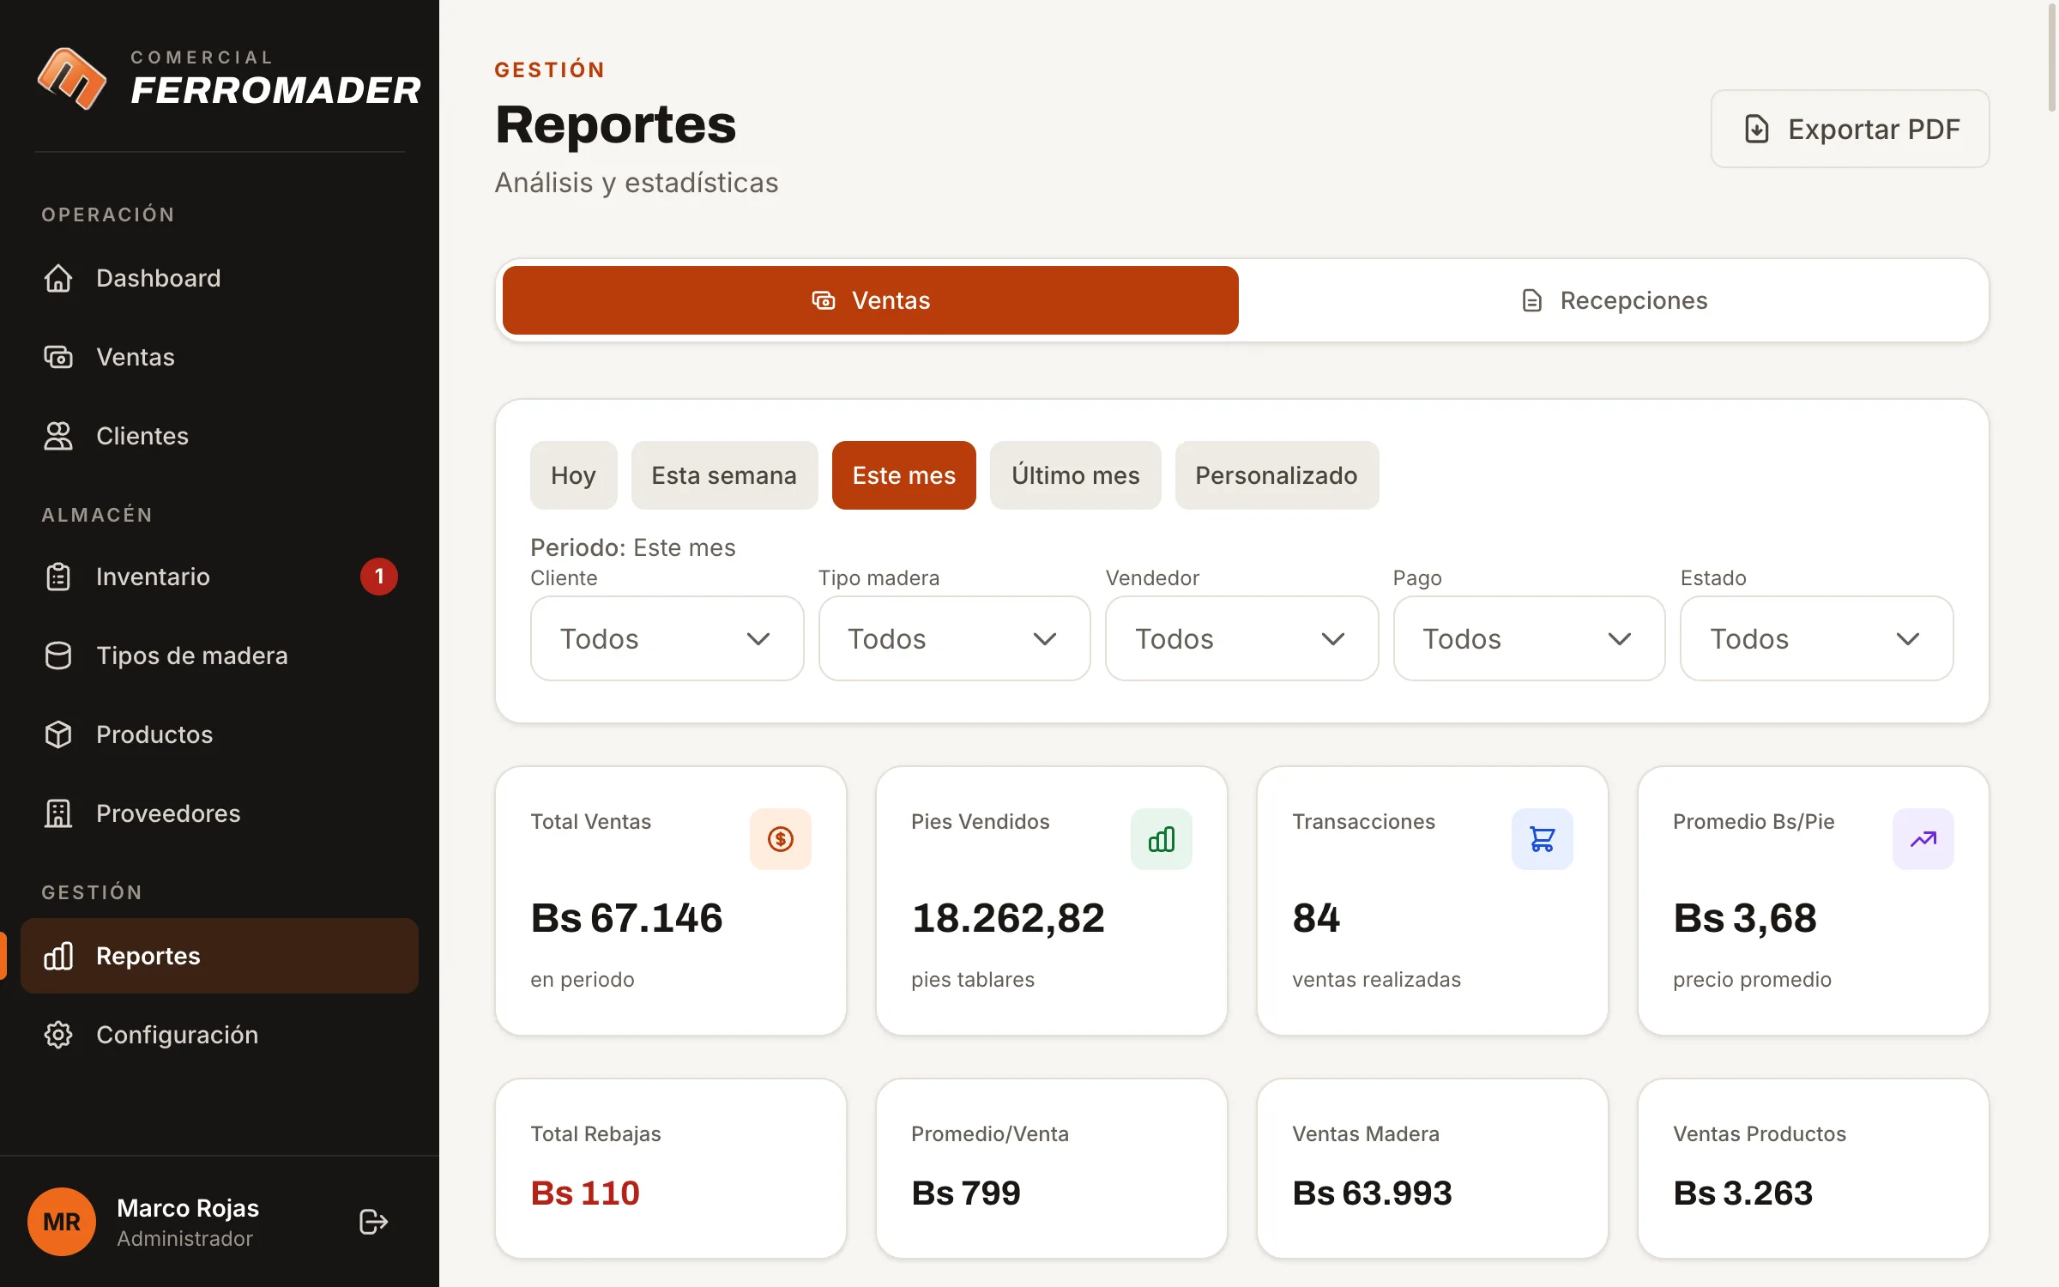Click the logout icon beside Marco Rojas
The image size is (2059, 1287).
click(373, 1222)
